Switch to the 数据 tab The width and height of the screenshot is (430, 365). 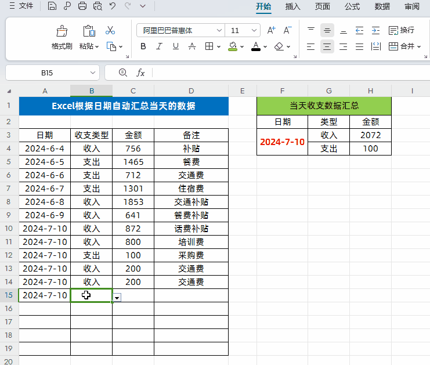382,6
